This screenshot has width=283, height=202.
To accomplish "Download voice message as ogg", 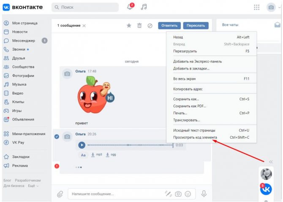I will click(x=111, y=155).
